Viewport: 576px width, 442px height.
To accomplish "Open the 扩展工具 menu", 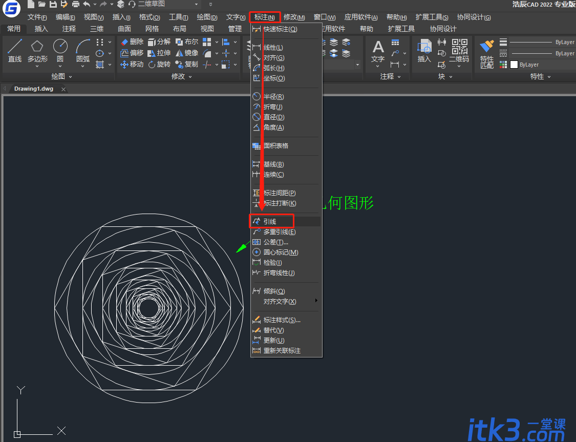I will (432, 17).
